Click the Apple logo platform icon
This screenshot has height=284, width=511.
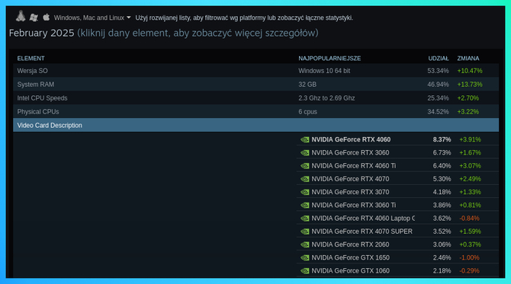coord(47,17)
